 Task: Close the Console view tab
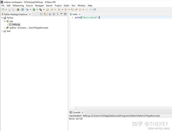coord(83,112)
